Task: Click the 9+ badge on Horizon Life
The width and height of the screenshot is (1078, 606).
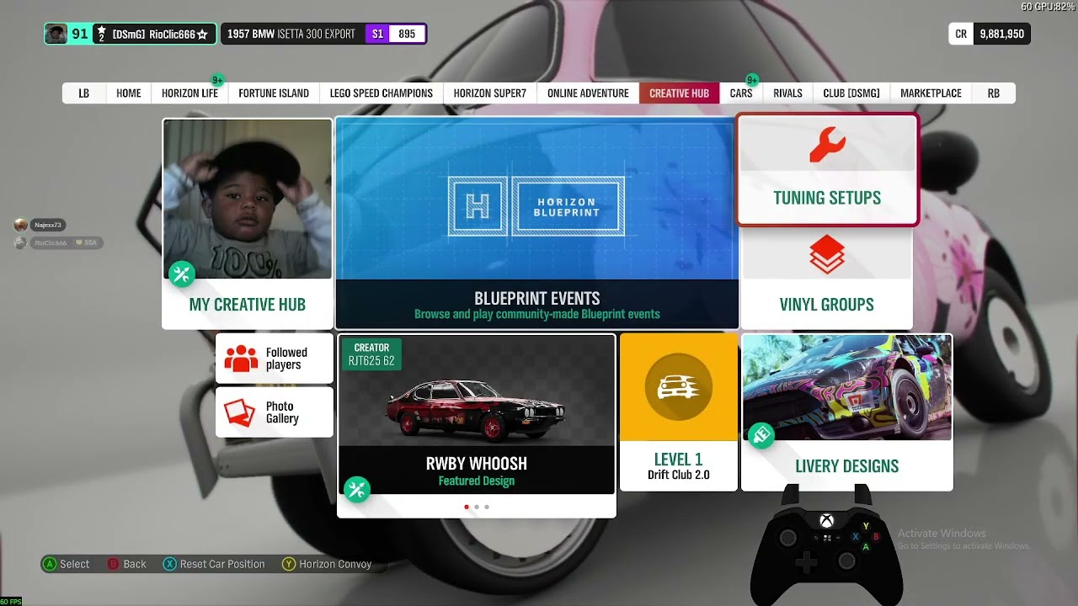Action: click(x=217, y=81)
